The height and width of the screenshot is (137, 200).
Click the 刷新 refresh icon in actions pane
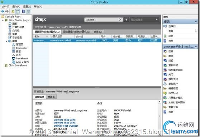(x=165, y=36)
